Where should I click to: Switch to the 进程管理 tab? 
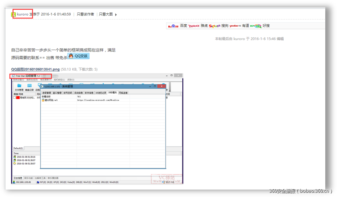tap(46, 92)
